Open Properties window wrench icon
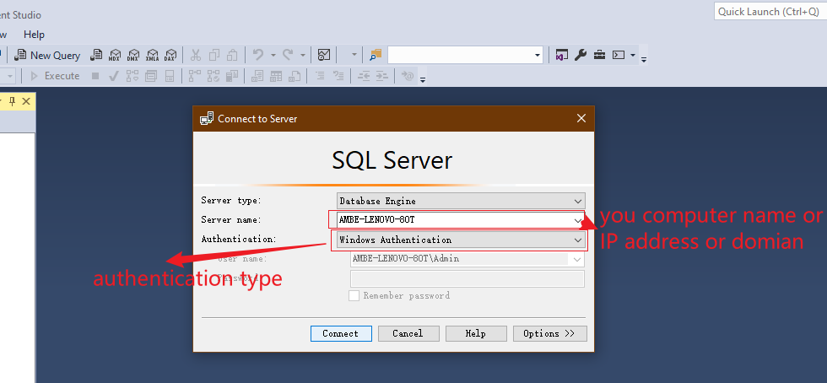The width and height of the screenshot is (827, 383). tap(581, 55)
